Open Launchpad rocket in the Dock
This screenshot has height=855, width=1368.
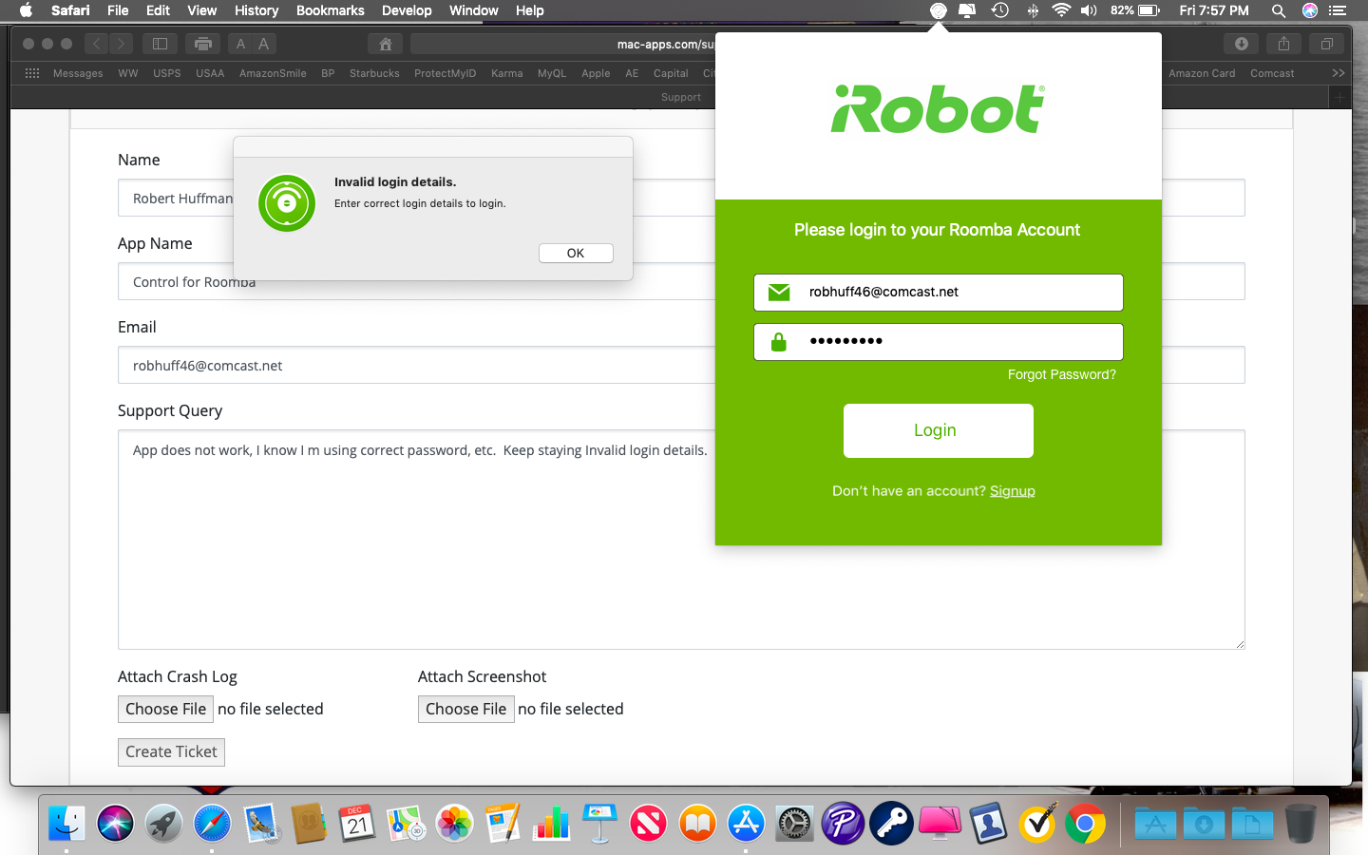(x=163, y=824)
